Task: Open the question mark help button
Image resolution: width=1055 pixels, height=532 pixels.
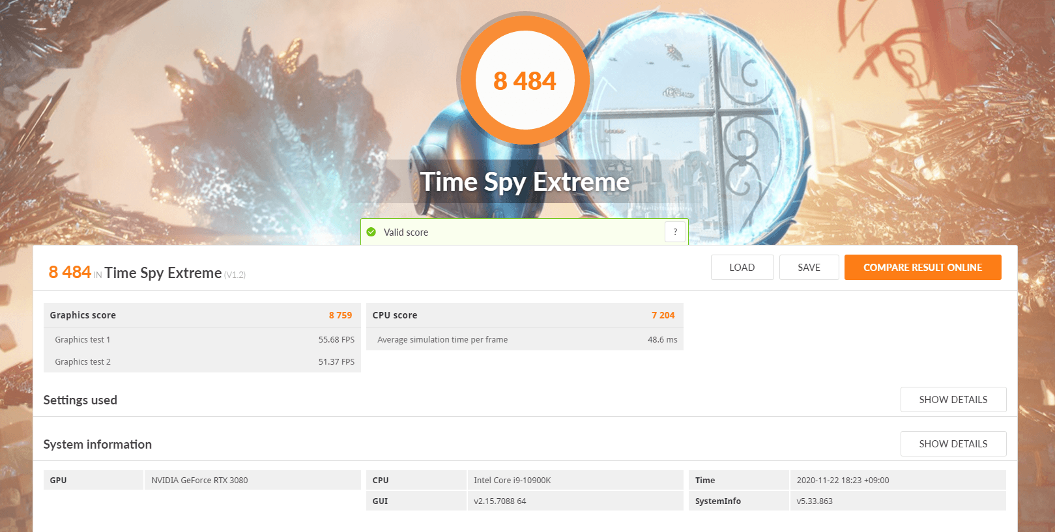Action: tap(675, 232)
